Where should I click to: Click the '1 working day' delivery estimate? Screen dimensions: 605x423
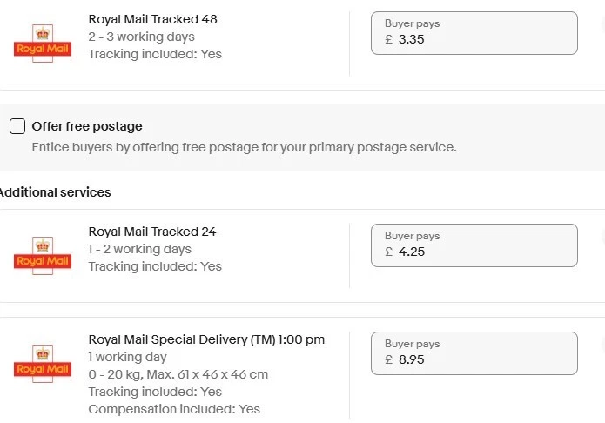click(128, 357)
